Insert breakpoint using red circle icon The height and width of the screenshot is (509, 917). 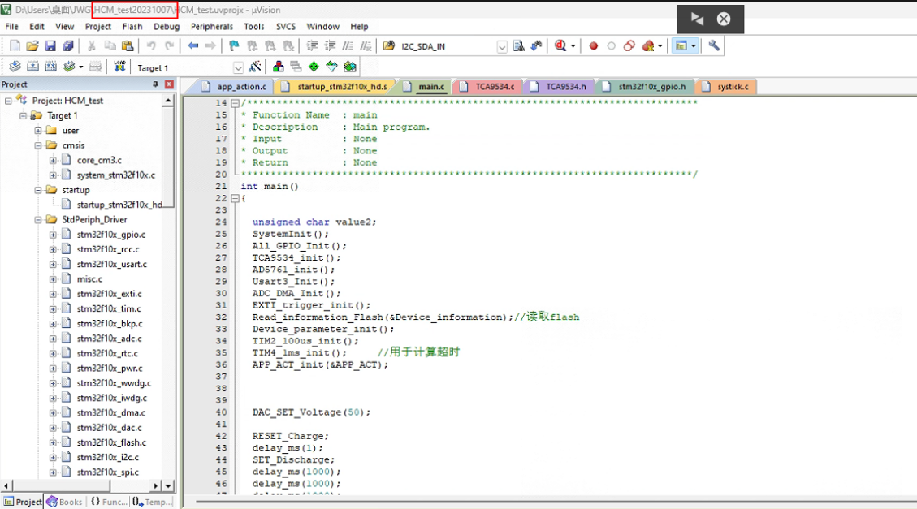coord(594,46)
